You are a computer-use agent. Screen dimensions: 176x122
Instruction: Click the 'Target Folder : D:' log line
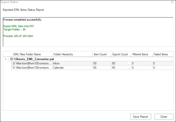(x=15, y=29)
